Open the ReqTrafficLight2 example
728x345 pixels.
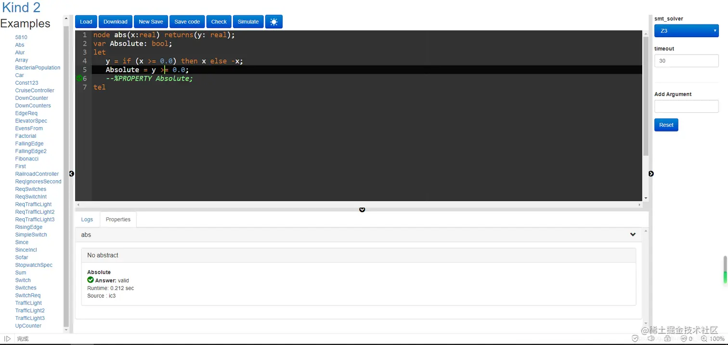click(35, 212)
